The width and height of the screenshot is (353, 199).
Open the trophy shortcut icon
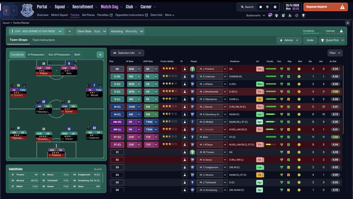(x=304, y=15)
